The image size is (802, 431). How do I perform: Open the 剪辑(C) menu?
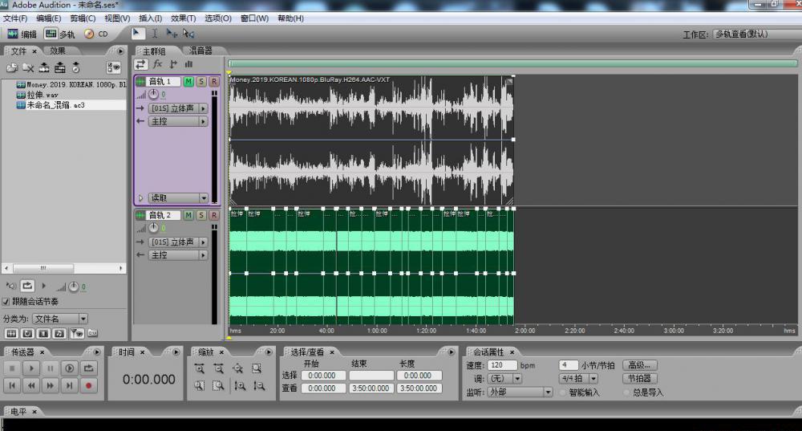pyautogui.click(x=83, y=18)
